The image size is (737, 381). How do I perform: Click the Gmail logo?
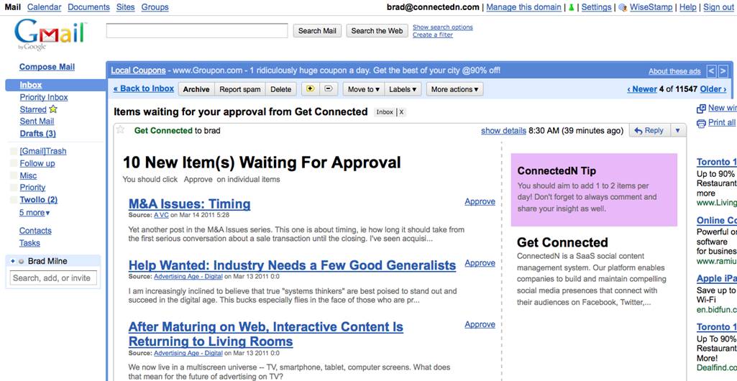click(x=50, y=35)
